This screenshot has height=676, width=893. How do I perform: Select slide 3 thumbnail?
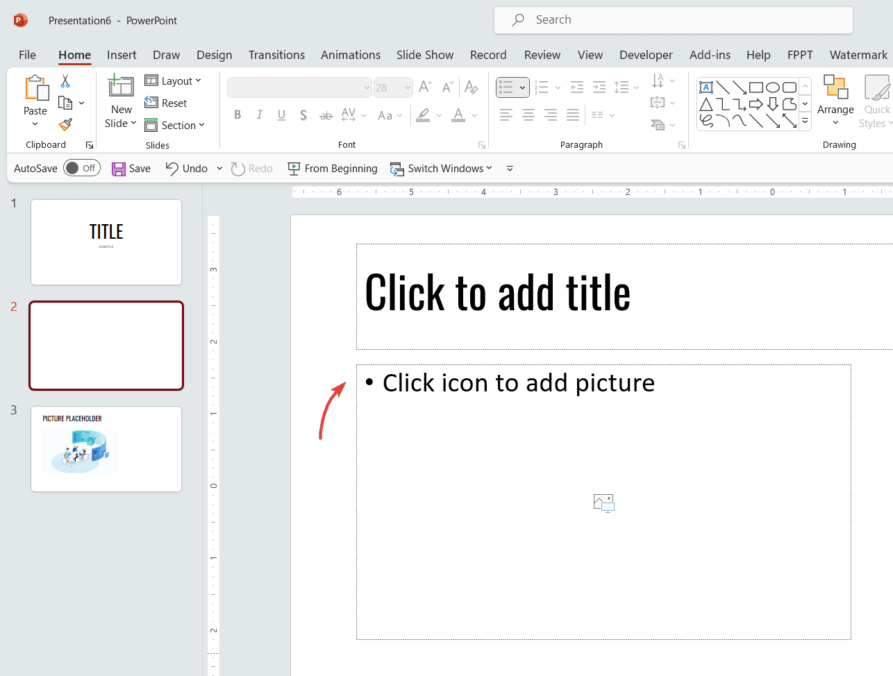(x=106, y=449)
